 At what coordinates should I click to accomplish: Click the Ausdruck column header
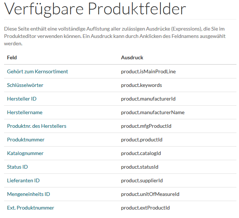(132, 58)
